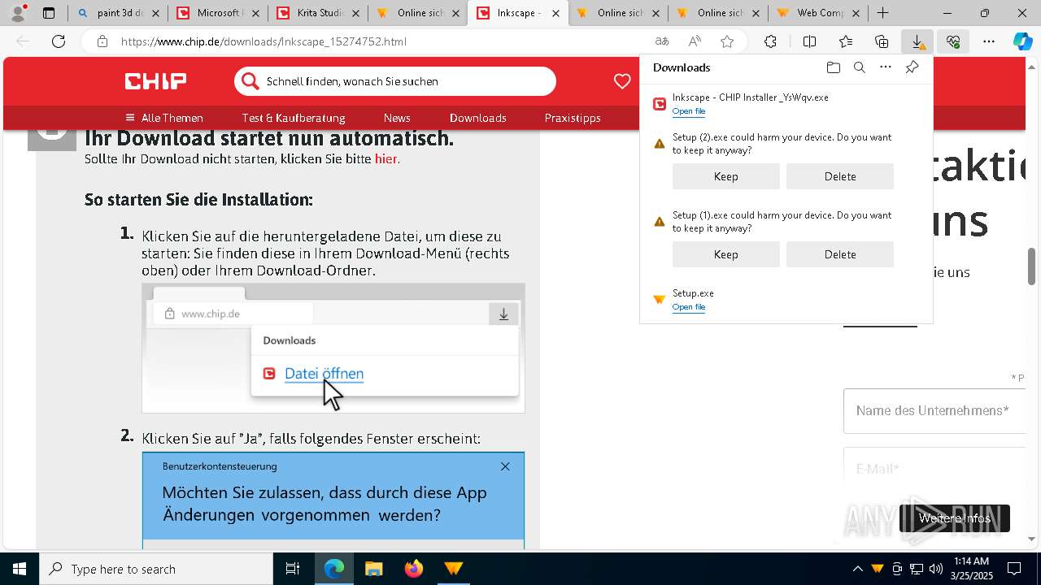
Task: Keep the Setup (1).exe download
Action: coord(726,254)
